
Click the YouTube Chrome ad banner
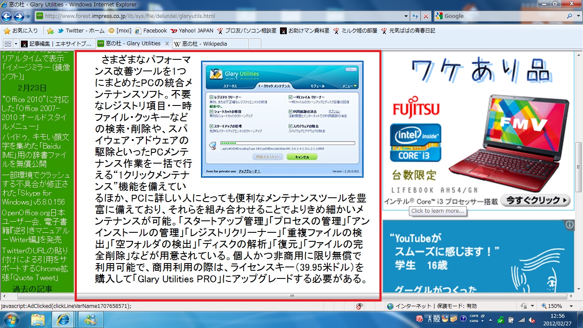point(478,256)
